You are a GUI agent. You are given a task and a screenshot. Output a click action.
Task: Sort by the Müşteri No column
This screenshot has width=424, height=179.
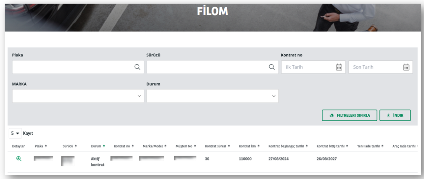pos(186,146)
